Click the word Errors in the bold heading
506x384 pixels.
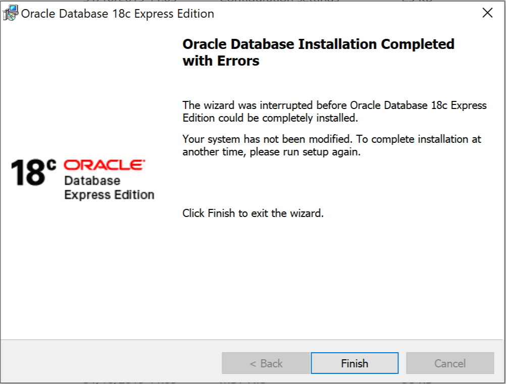pos(238,61)
